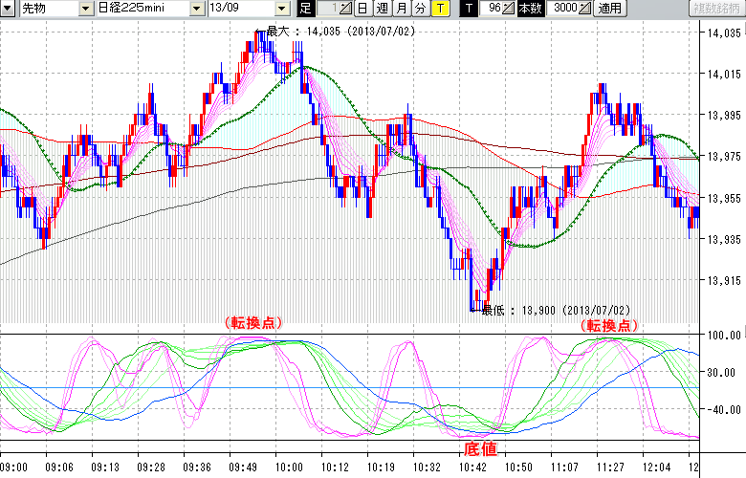Viewport: 746px width, 478px height.
Task: Click the leftmost dropdown arrow in toolbar
Action: click(8, 9)
